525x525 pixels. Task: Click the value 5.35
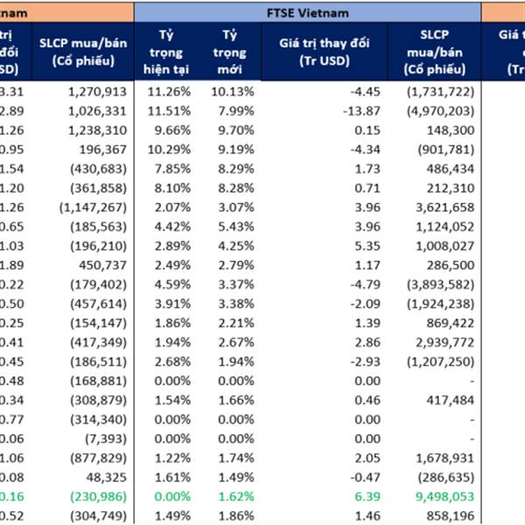pos(367,246)
